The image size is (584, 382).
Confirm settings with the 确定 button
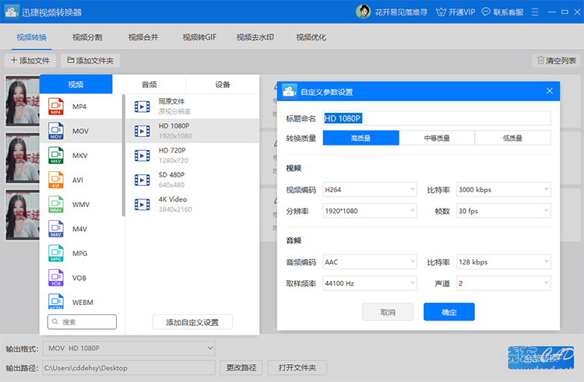click(449, 312)
